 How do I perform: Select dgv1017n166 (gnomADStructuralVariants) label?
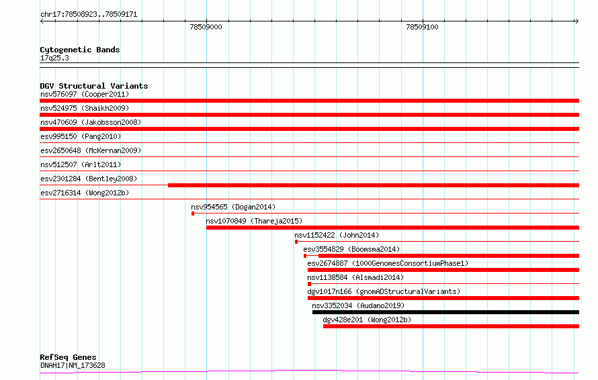[x=384, y=291]
